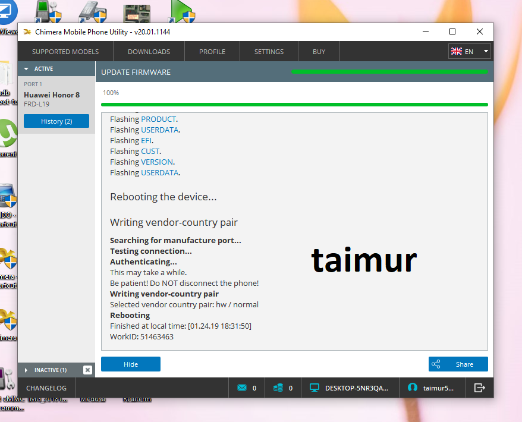This screenshot has width=522, height=422.
Task: Click the UK flag language icon
Action: (457, 51)
